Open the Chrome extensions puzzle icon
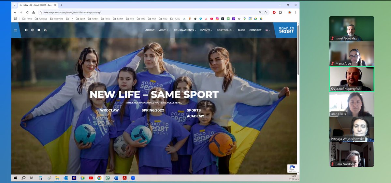 [x=280, y=12]
